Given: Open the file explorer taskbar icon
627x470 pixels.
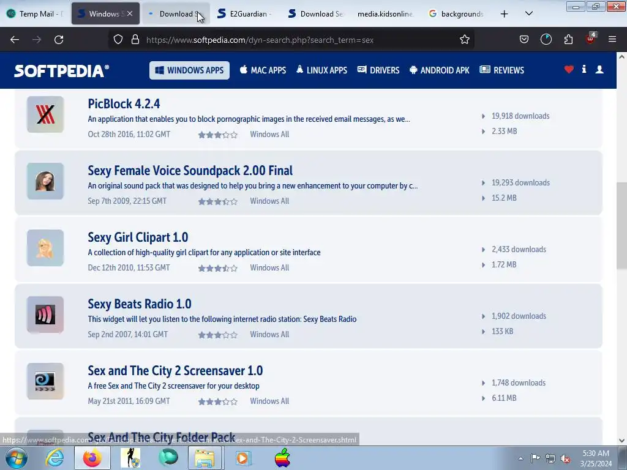Looking at the screenshot, I should click(205, 458).
